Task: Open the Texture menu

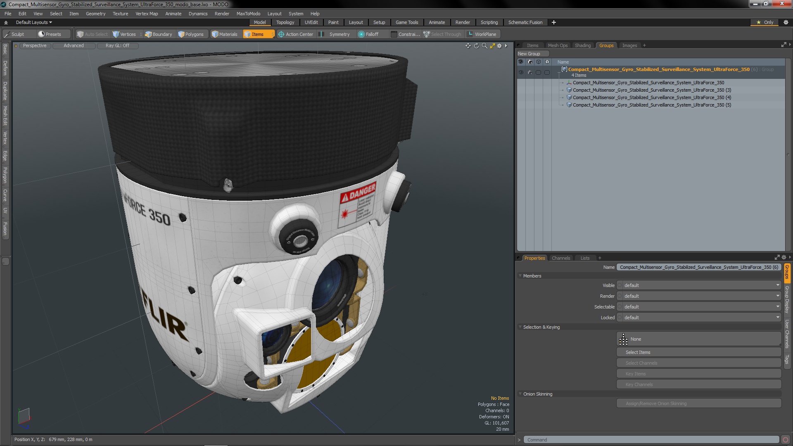Action: tap(120, 14)
